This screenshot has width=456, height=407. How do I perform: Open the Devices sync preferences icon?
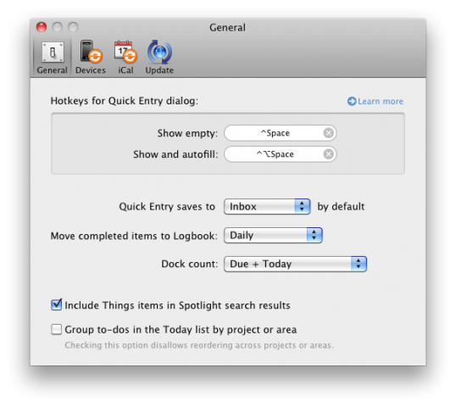(91, 52)
